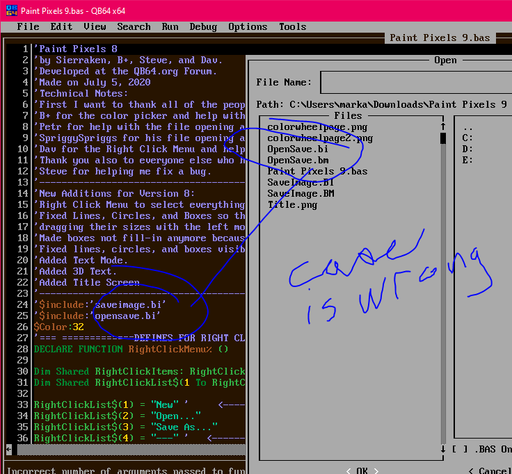Click the editor's left scroll arrow

(x=9, y=449)
